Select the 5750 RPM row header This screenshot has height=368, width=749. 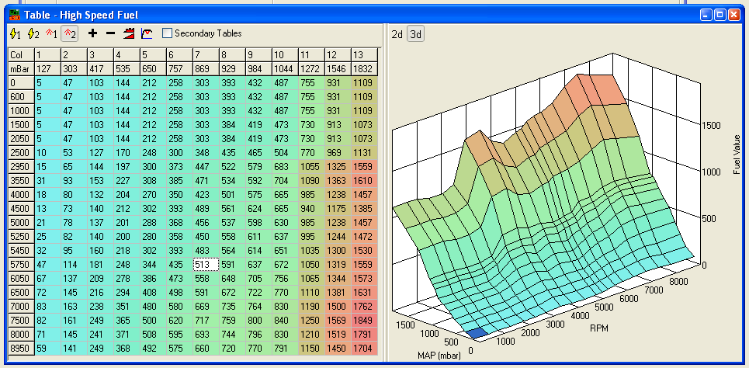point(22,264)
